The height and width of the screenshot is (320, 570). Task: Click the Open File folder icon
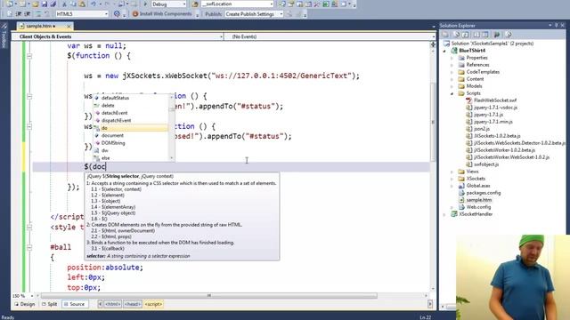coord(36,4)
